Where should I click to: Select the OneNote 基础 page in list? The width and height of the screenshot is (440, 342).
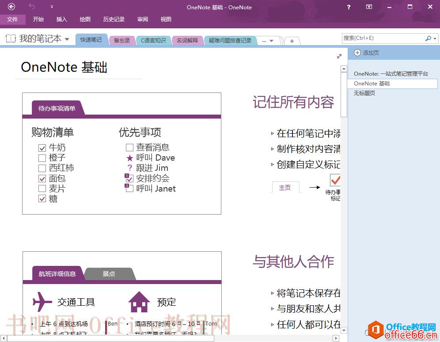[x=393, y=84]
